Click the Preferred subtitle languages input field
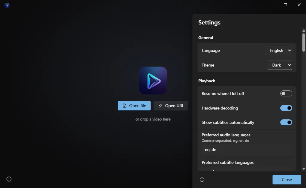The width and height of the screenshot is (306, 188). coord(247,169)
